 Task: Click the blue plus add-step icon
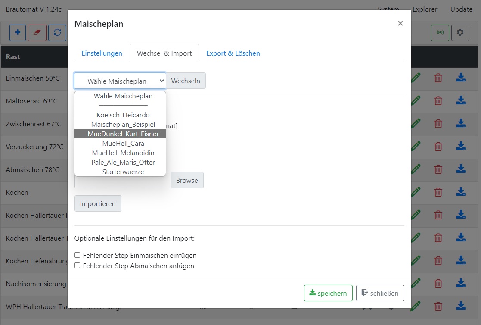18,33
